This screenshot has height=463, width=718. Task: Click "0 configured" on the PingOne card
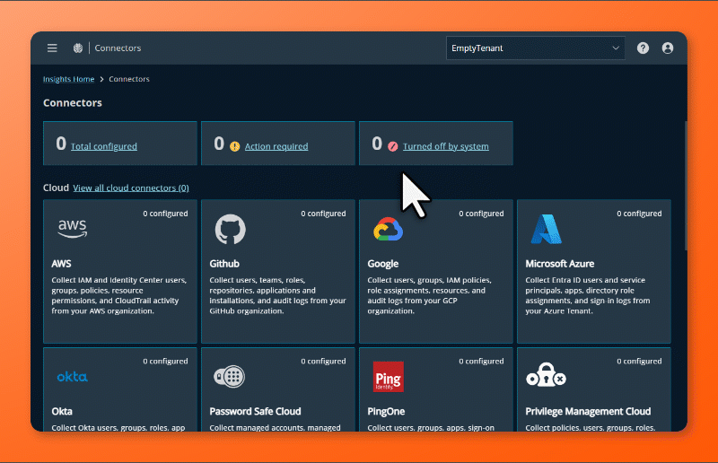coord(481,362)
